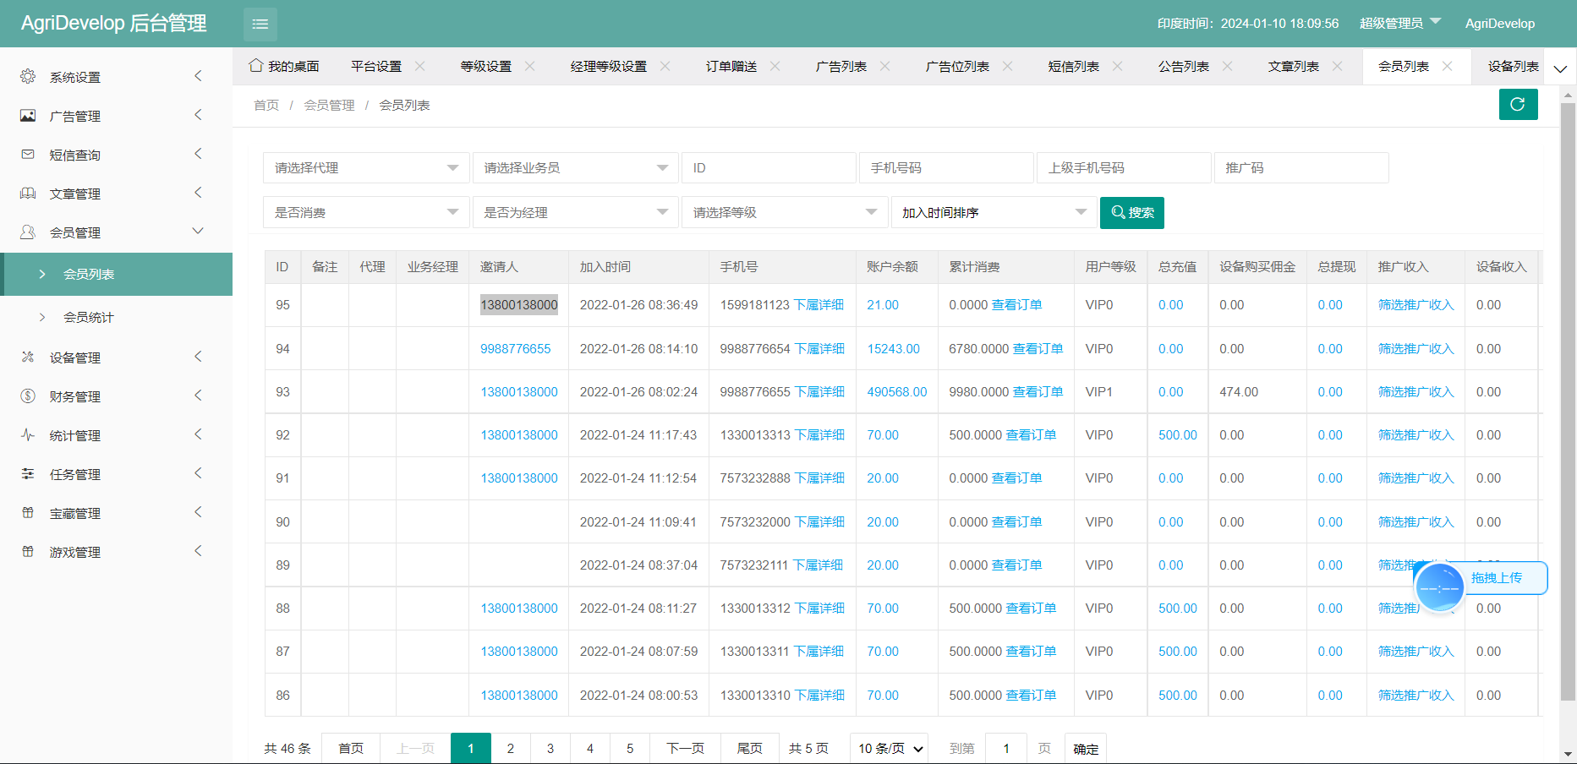Expand the 财务管理 sidebar menu
The height and width of the screenshot is (764, 1577).
pos(116,396)
